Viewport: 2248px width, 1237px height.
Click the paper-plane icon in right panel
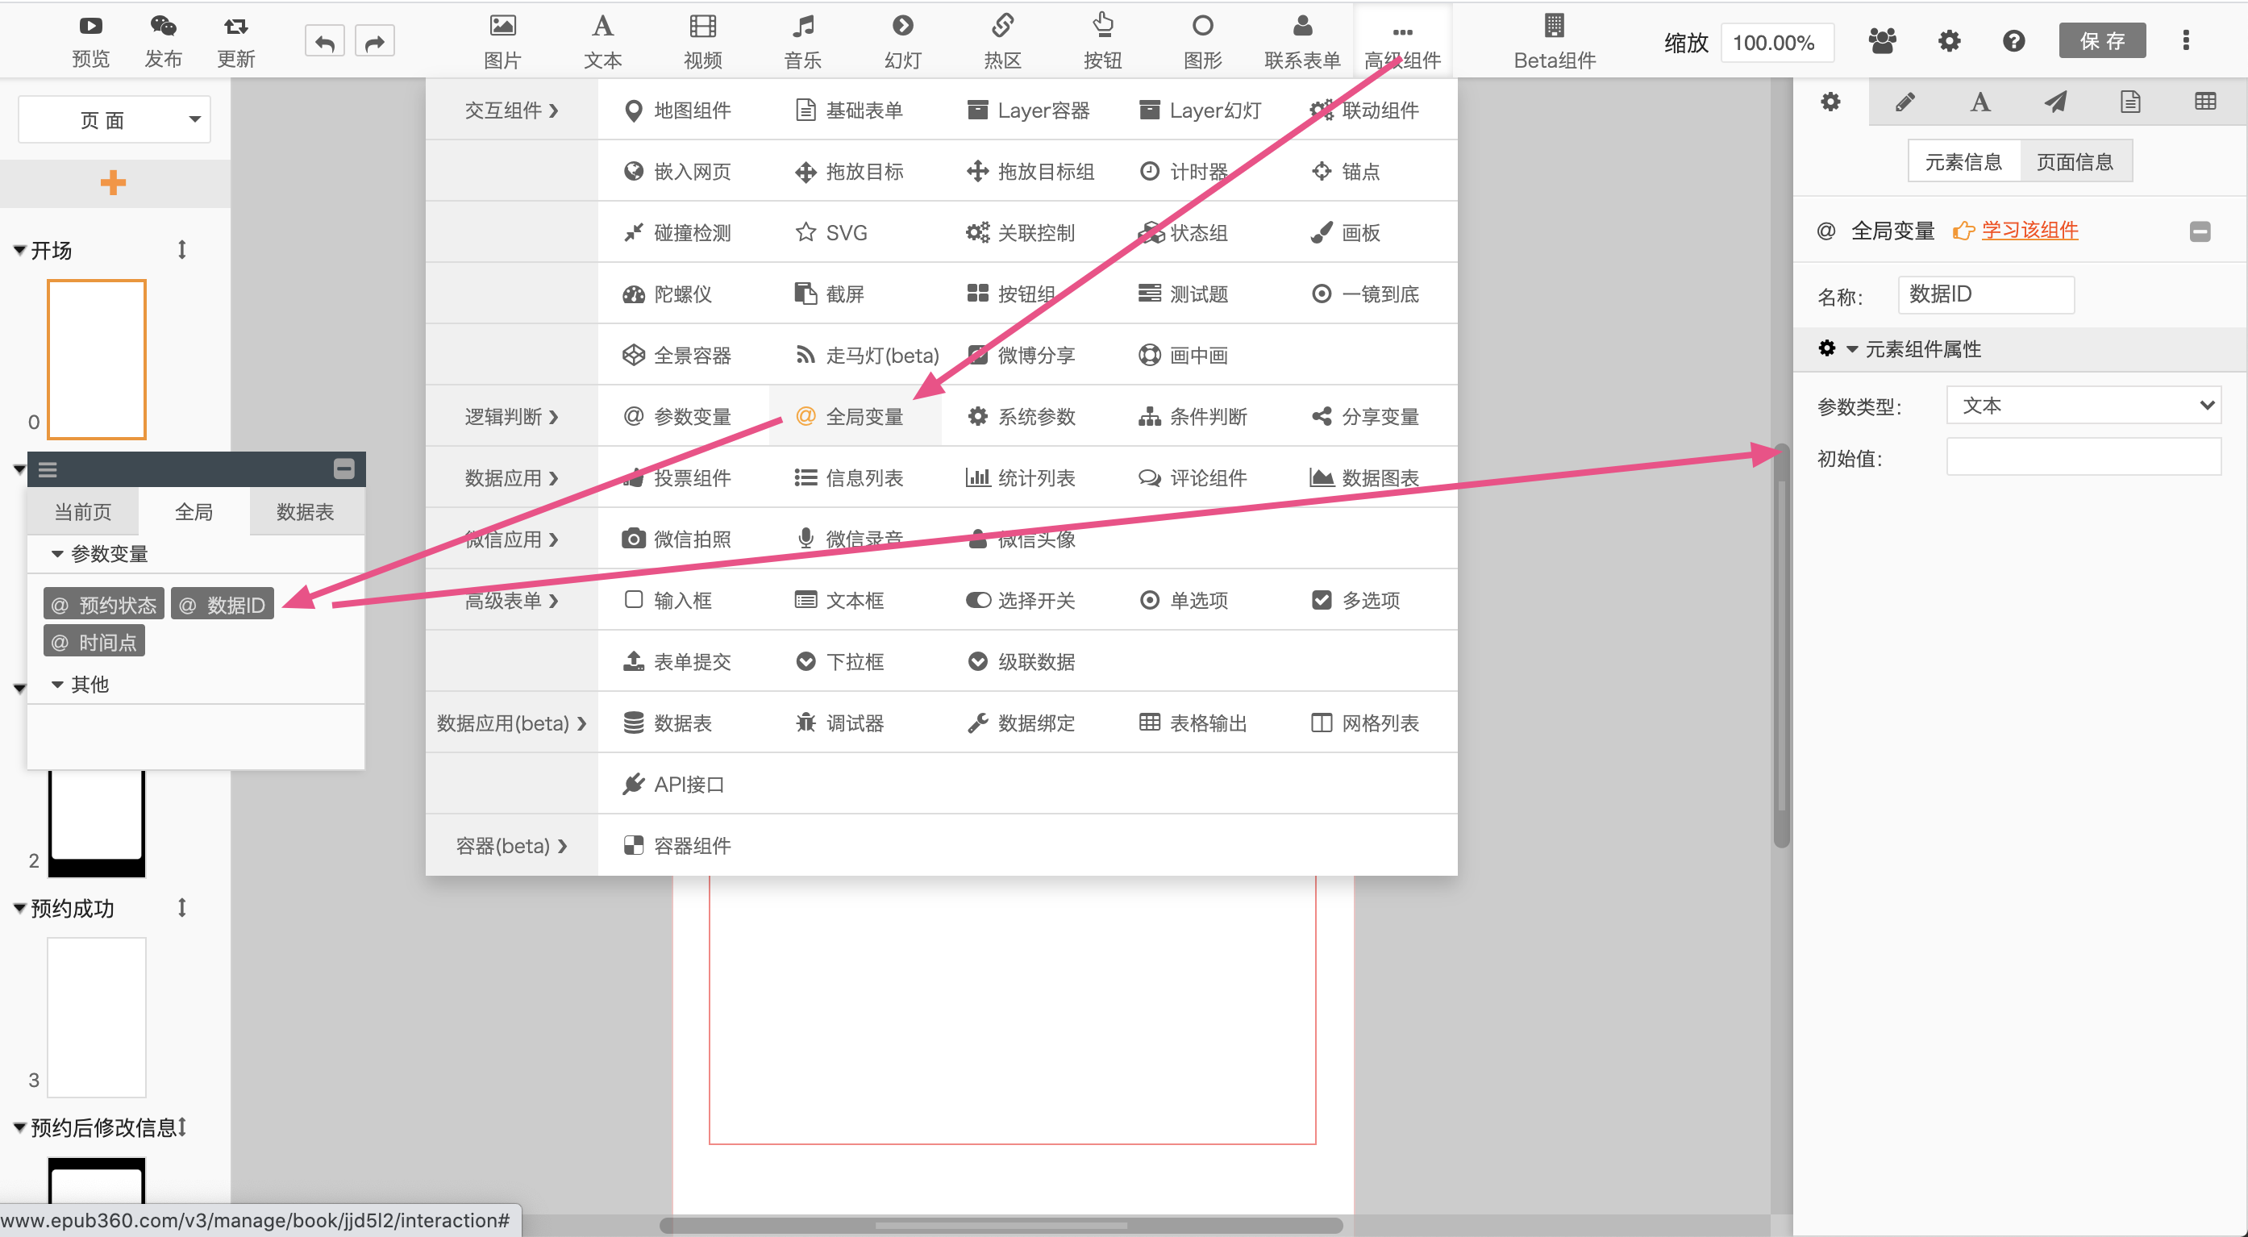click(x=2054, y=102)
